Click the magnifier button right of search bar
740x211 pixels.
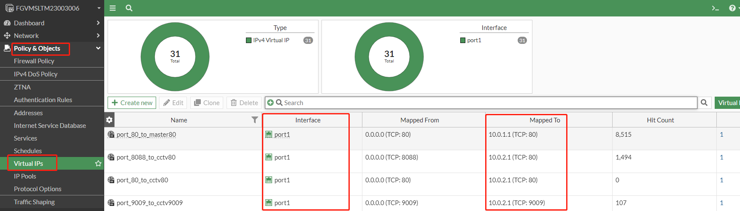(704, 103)
